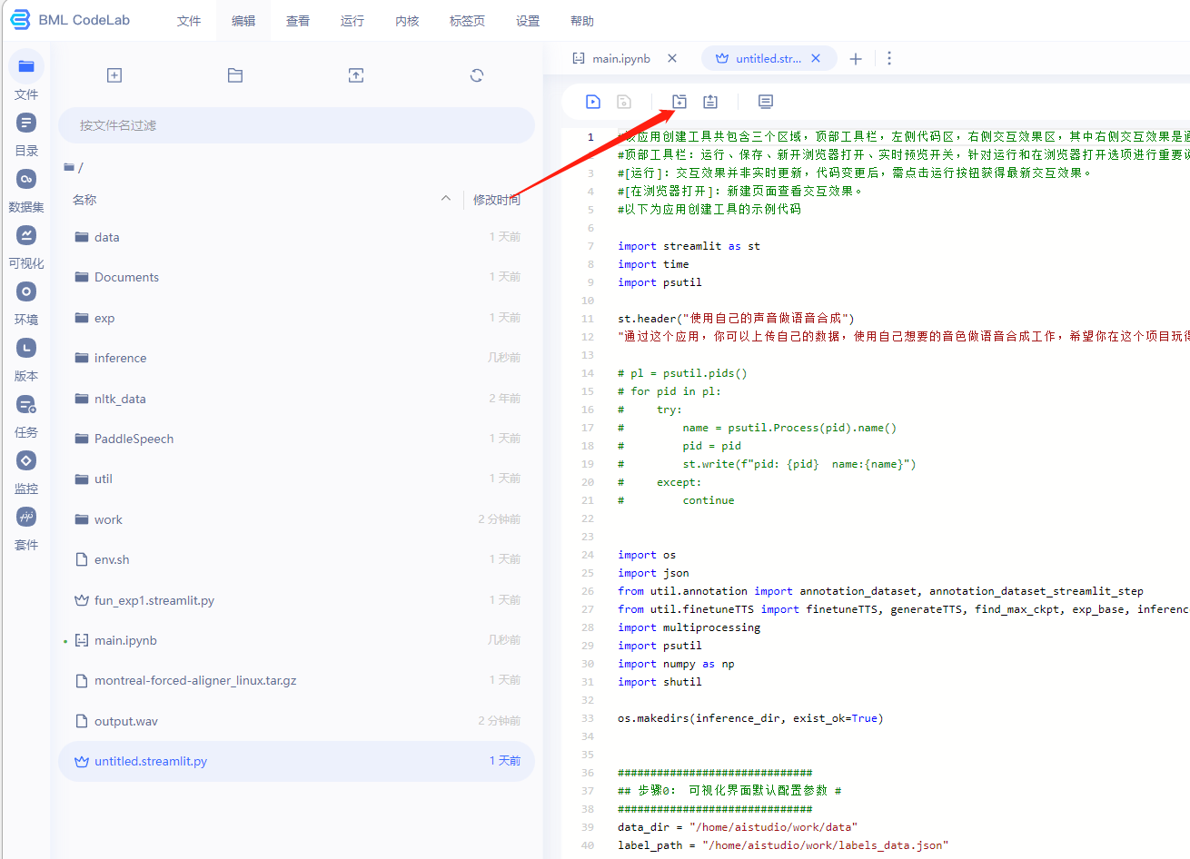Open the 可视化 sidebar panel icon
1190x859 pixels.
click(x=26, y=235)
